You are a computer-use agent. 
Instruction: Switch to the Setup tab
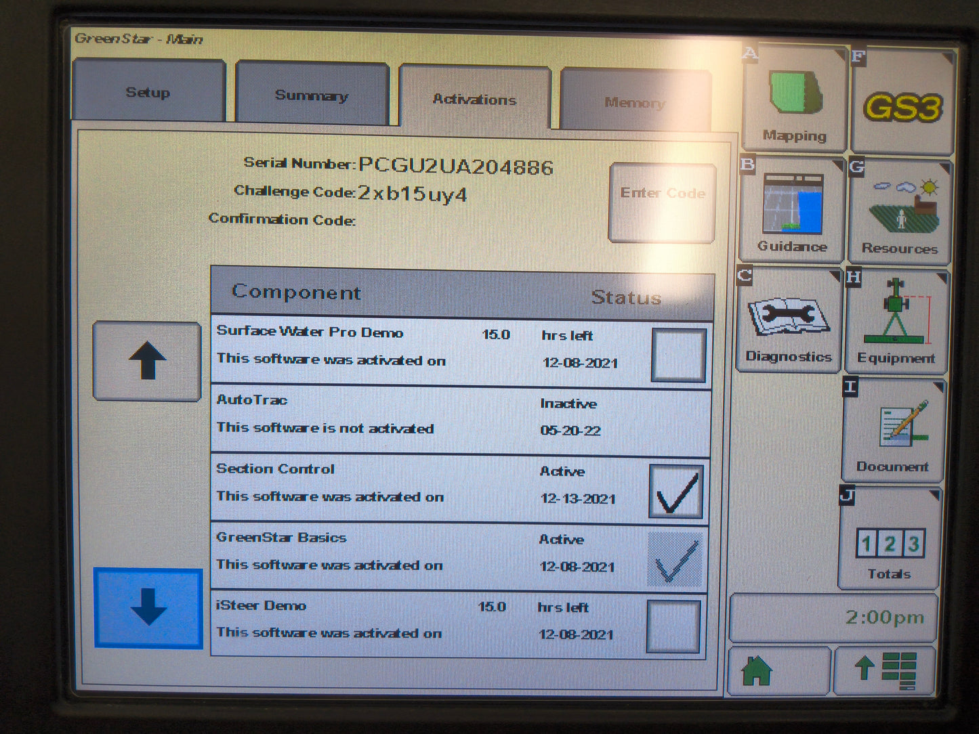coord(148,91)
